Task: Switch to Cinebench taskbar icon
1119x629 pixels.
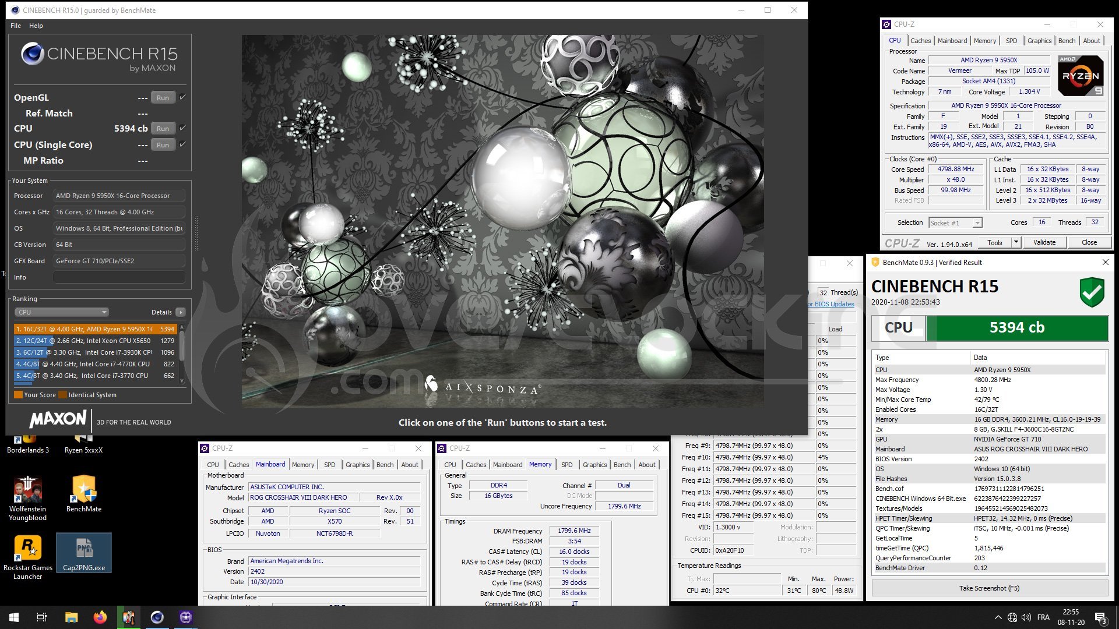Action: coord(157,617)
